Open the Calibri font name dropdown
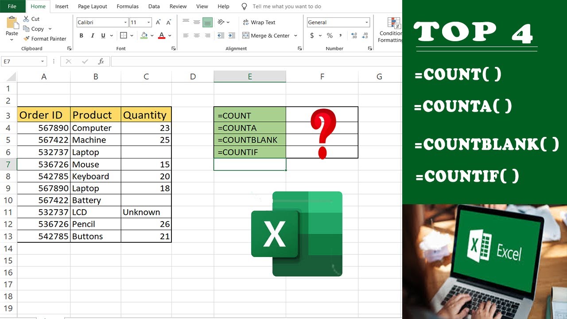567x319 pixels. pyautogui.click(x=126, y=22)
